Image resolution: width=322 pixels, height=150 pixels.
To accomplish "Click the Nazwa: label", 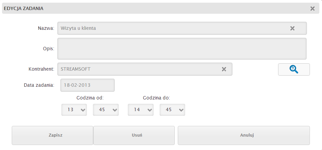I will (46, 28).
